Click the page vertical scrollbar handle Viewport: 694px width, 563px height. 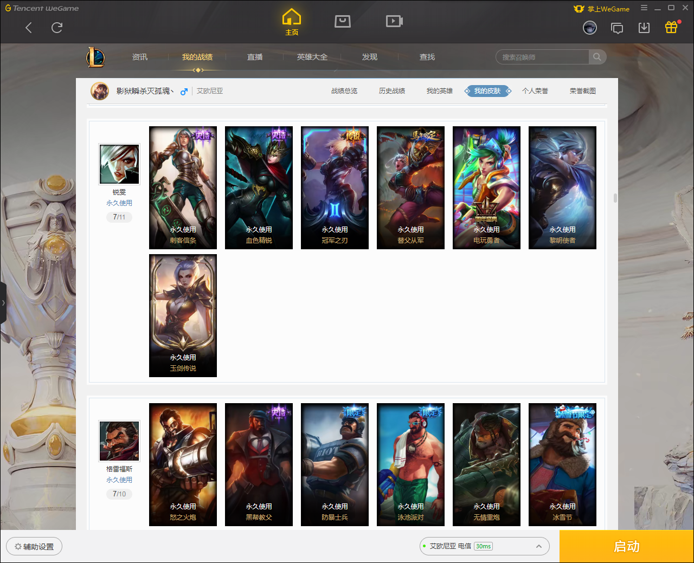(x=615, y=198)
